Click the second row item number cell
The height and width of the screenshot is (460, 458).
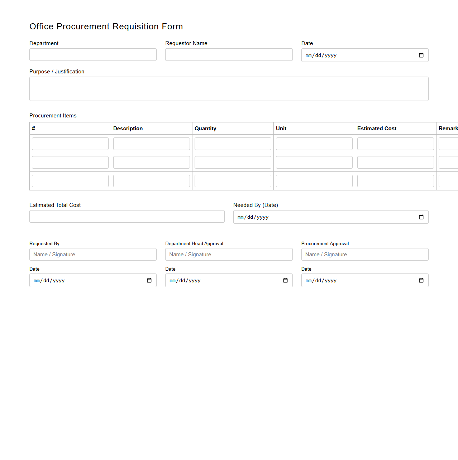(70, 162)
